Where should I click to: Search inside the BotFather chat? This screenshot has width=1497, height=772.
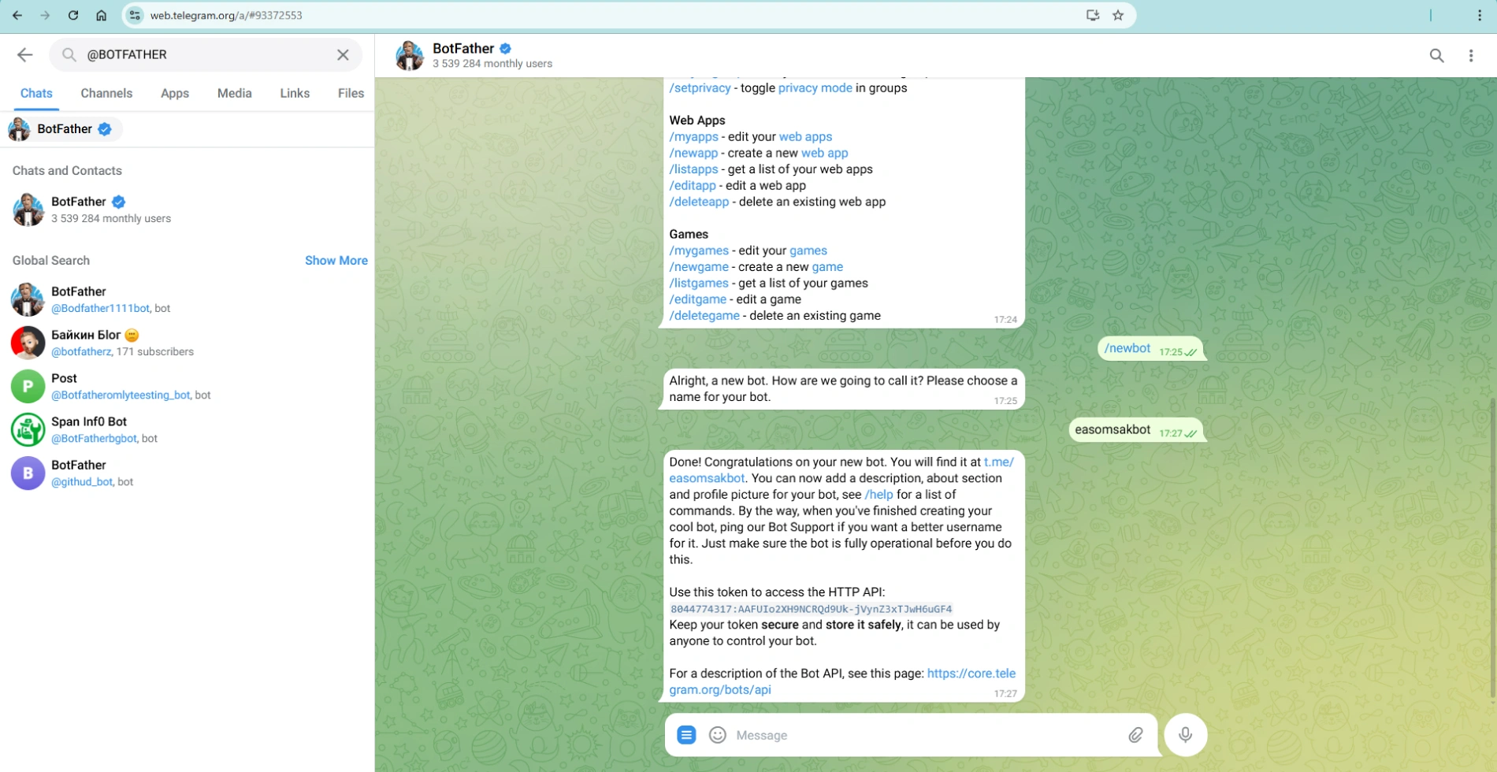pos(1437,55)
